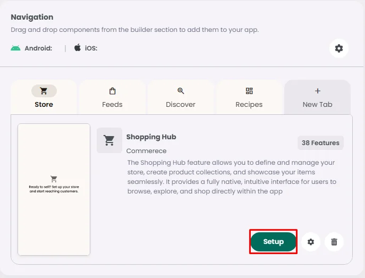Viewport: 365px width, 278px height.
Task: Click the Store tab cart icon
Action: pyautogui.click(x=44, y=91)
